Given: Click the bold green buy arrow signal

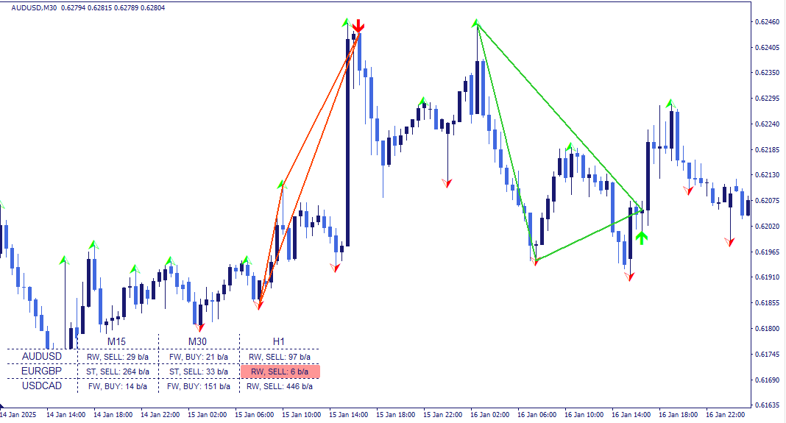Looking at the screenshot, I should (642, 238).
